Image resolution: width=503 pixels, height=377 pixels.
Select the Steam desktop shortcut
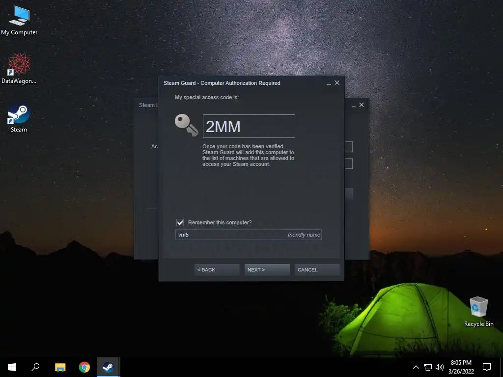click(x=19, y=118)
